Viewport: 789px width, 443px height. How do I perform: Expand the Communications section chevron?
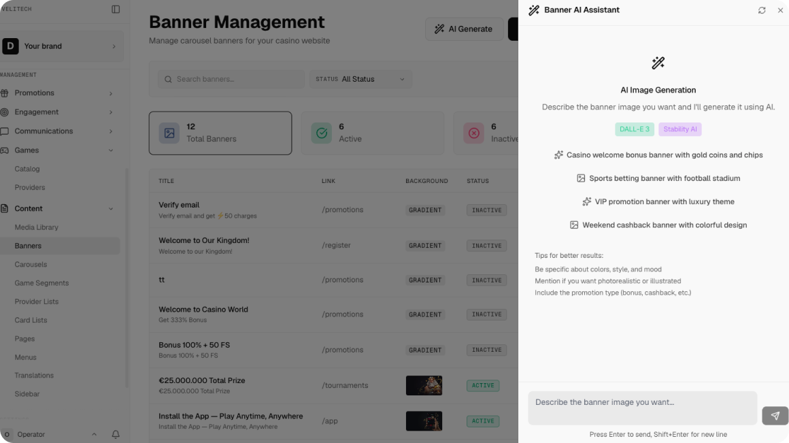tap(111, 131)
